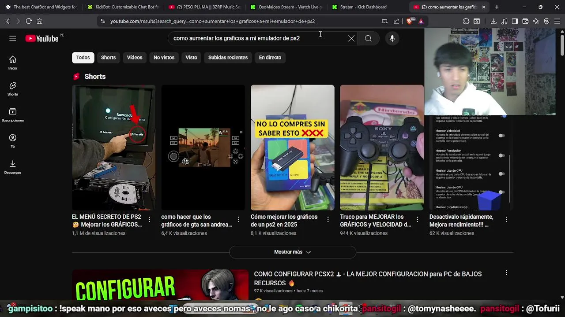View site info icon in address bar
This screenshot has width=565, height=317.
(x=102, y=21)
